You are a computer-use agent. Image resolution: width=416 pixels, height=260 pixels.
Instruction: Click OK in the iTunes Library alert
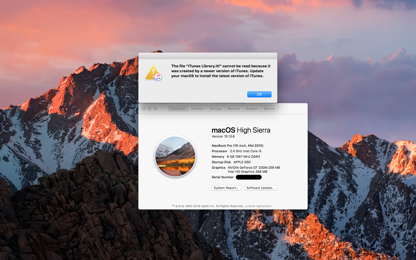(x=259, y=94)
